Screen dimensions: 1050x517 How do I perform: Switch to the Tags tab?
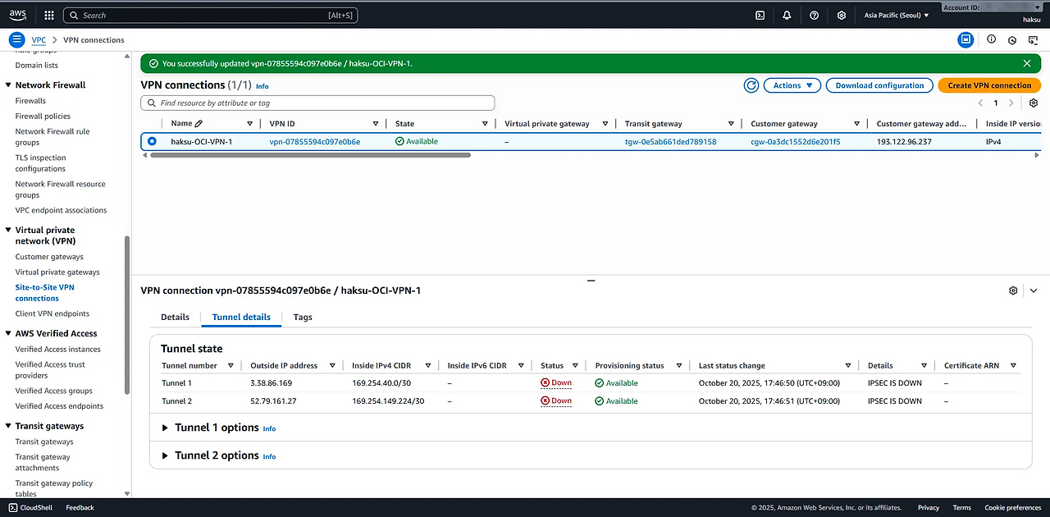[303, 317]
